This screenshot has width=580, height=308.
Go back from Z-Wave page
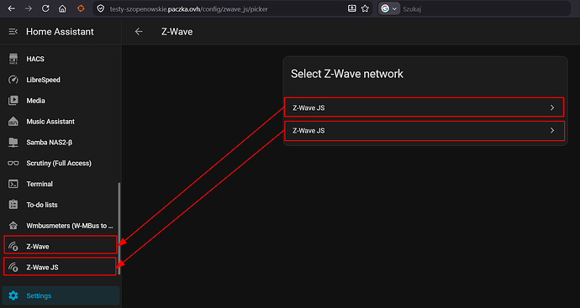point(139,32)
